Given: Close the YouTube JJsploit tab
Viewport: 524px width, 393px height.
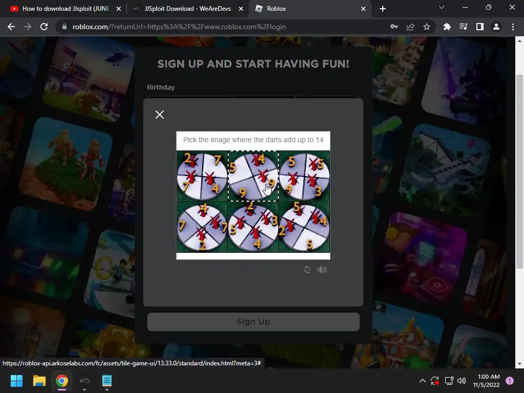Looking at the screenshot, I should (119, 9).
